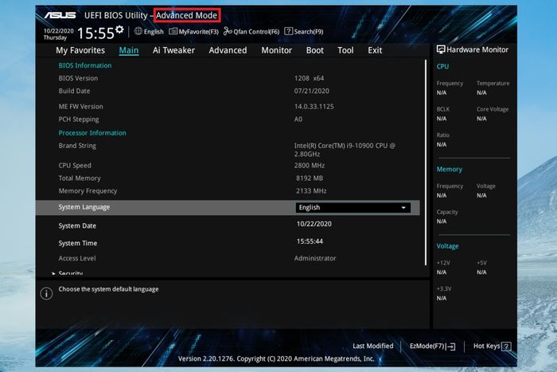Click the header date 10/22/2020 Thursday
Image resolution: width=557 pixels, height=372 pixels.
click(x=58, y=34)
